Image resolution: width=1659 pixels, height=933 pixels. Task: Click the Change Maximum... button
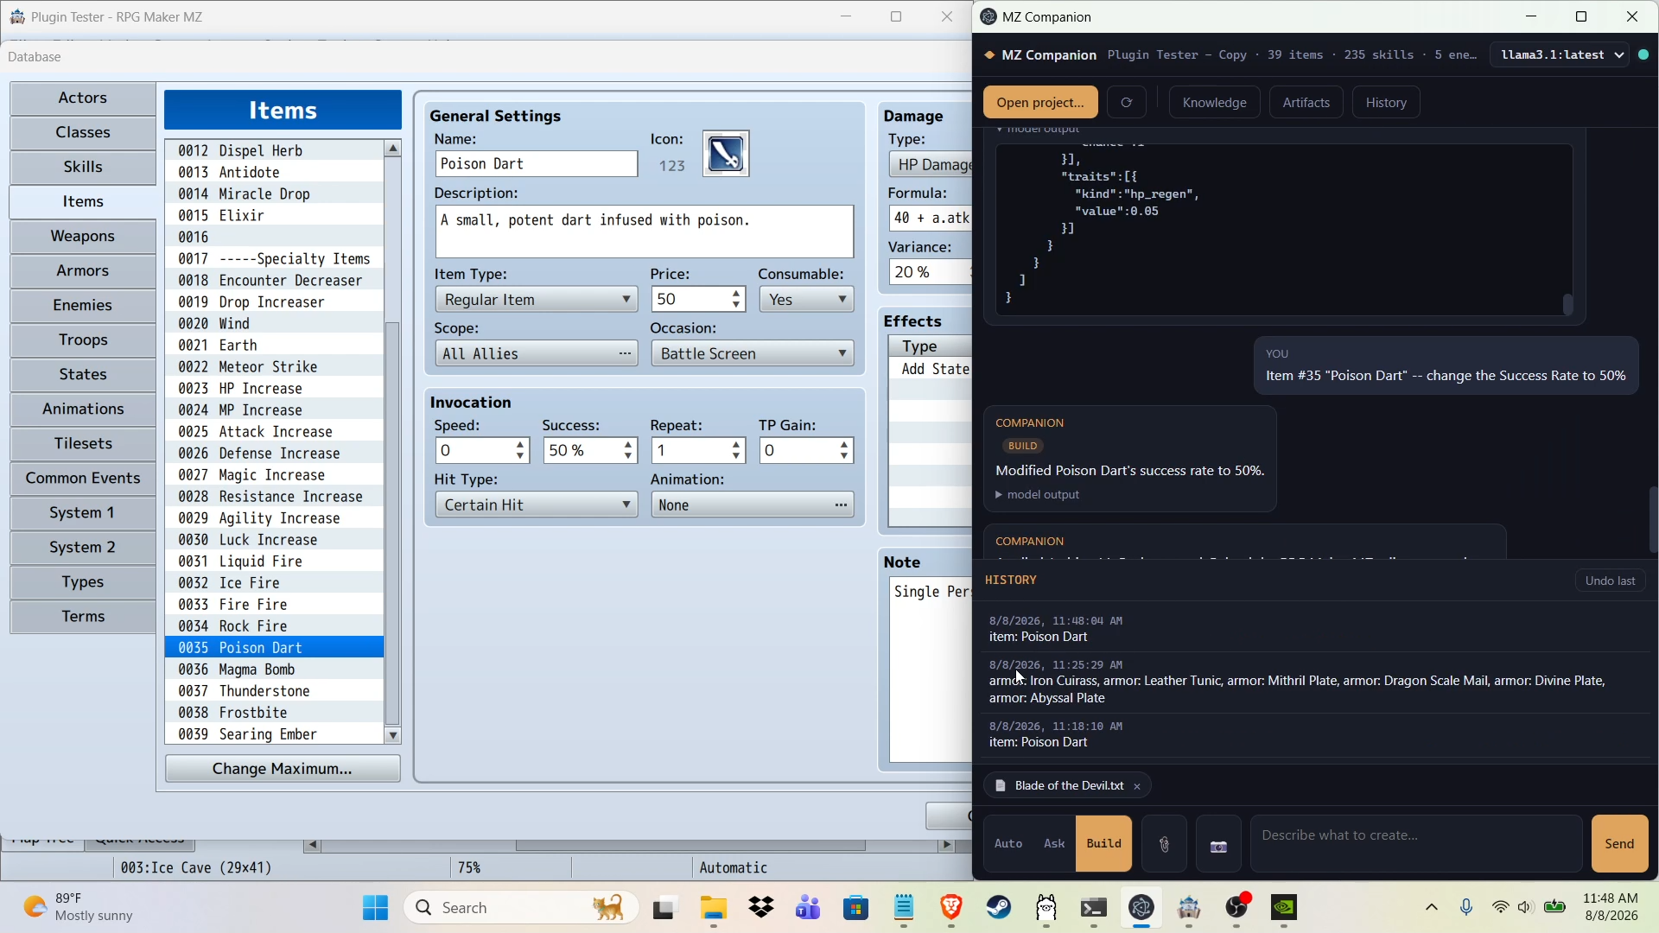pyautogui.click(x=283, y=769)
